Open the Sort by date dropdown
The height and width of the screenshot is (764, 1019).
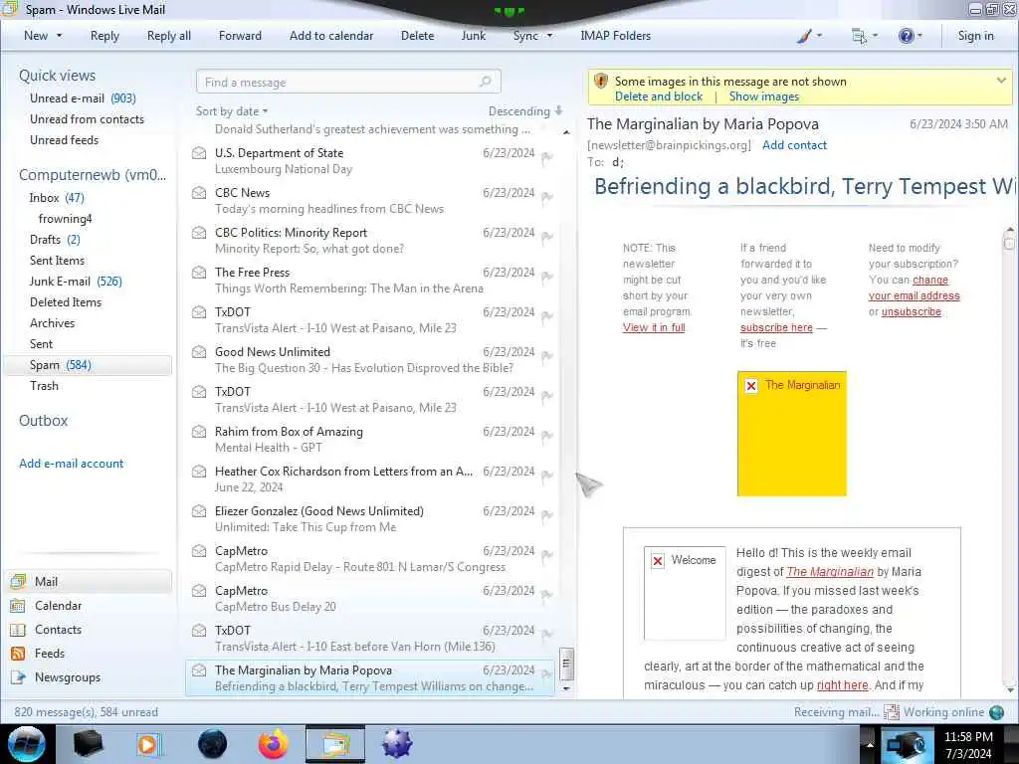tap(232, 111)
